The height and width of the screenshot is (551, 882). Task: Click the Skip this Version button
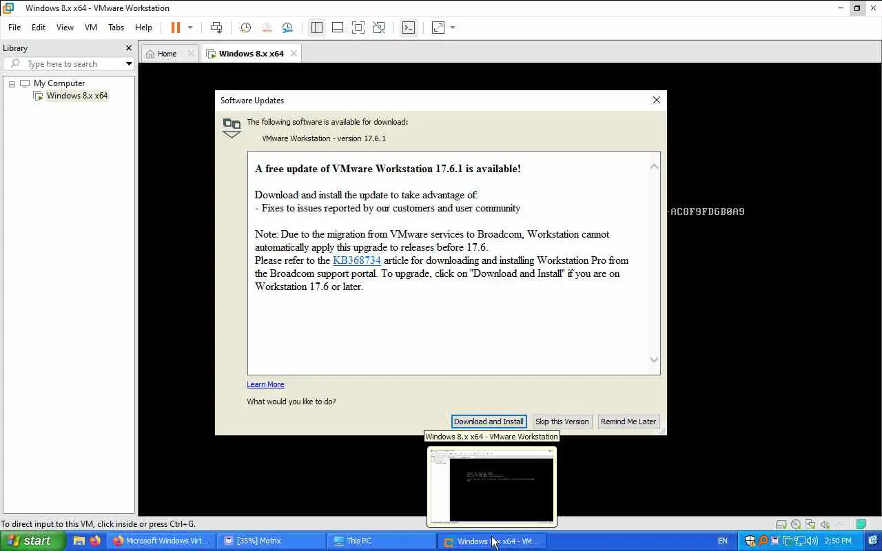(x=562, y=422)
